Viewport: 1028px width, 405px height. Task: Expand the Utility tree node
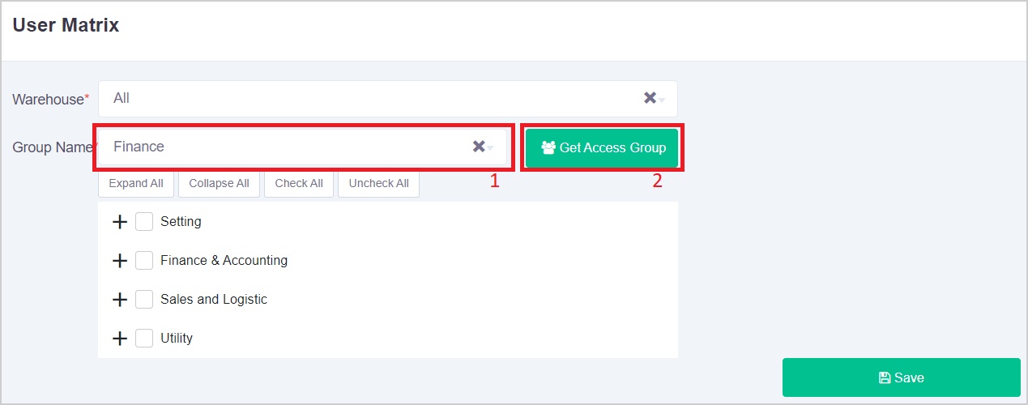point(120,339)
